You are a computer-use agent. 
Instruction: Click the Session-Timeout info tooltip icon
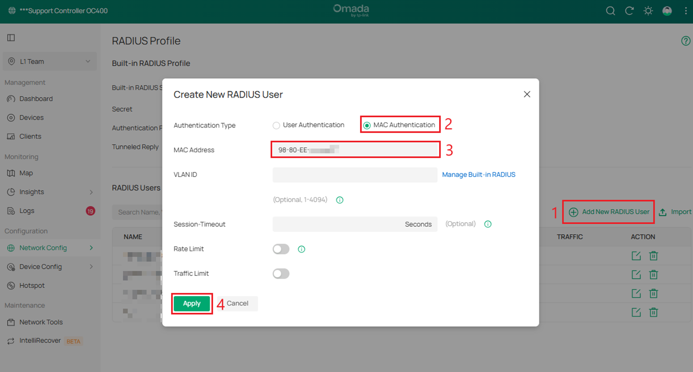pos(488,224)
